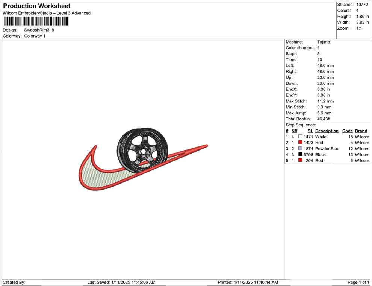
Task: Click the 'St.' column header
Action: 310,131
